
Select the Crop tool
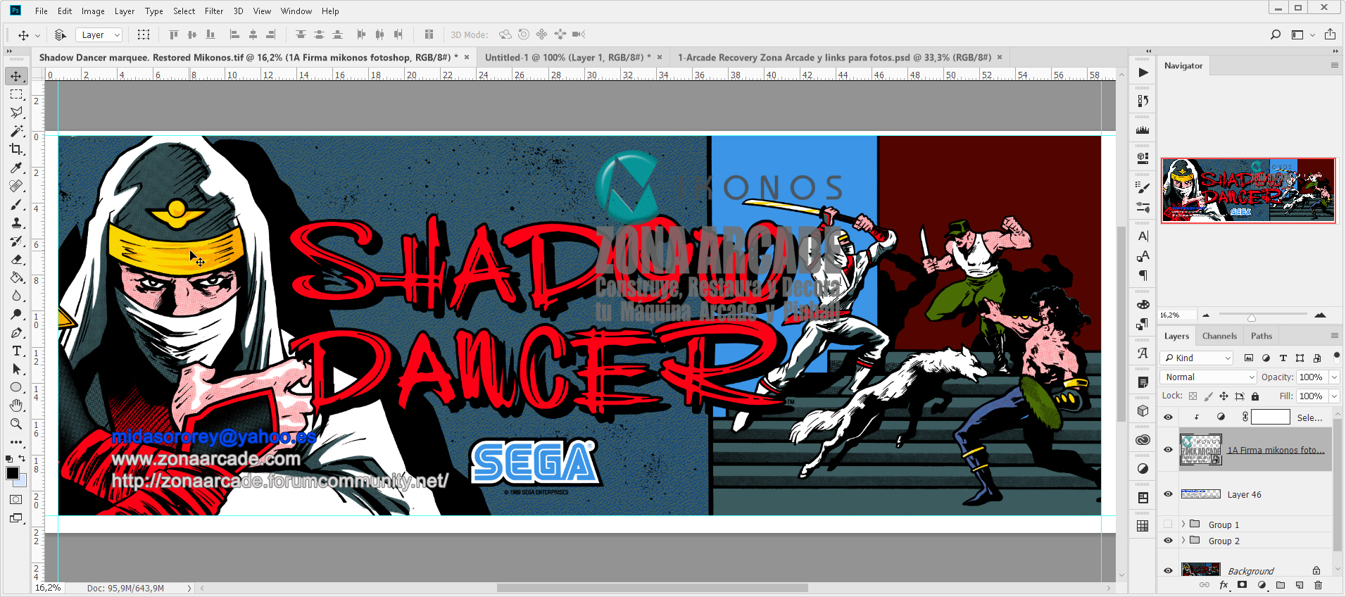tap(16, 149)
